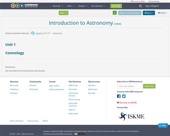Open Display Settings link
This screenshot has width=170, height=136.
click(154, 1)
